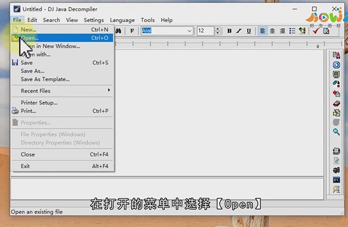Open the Settings menu
The height and width of the screenshot is (227, 348).
(94, 20)
